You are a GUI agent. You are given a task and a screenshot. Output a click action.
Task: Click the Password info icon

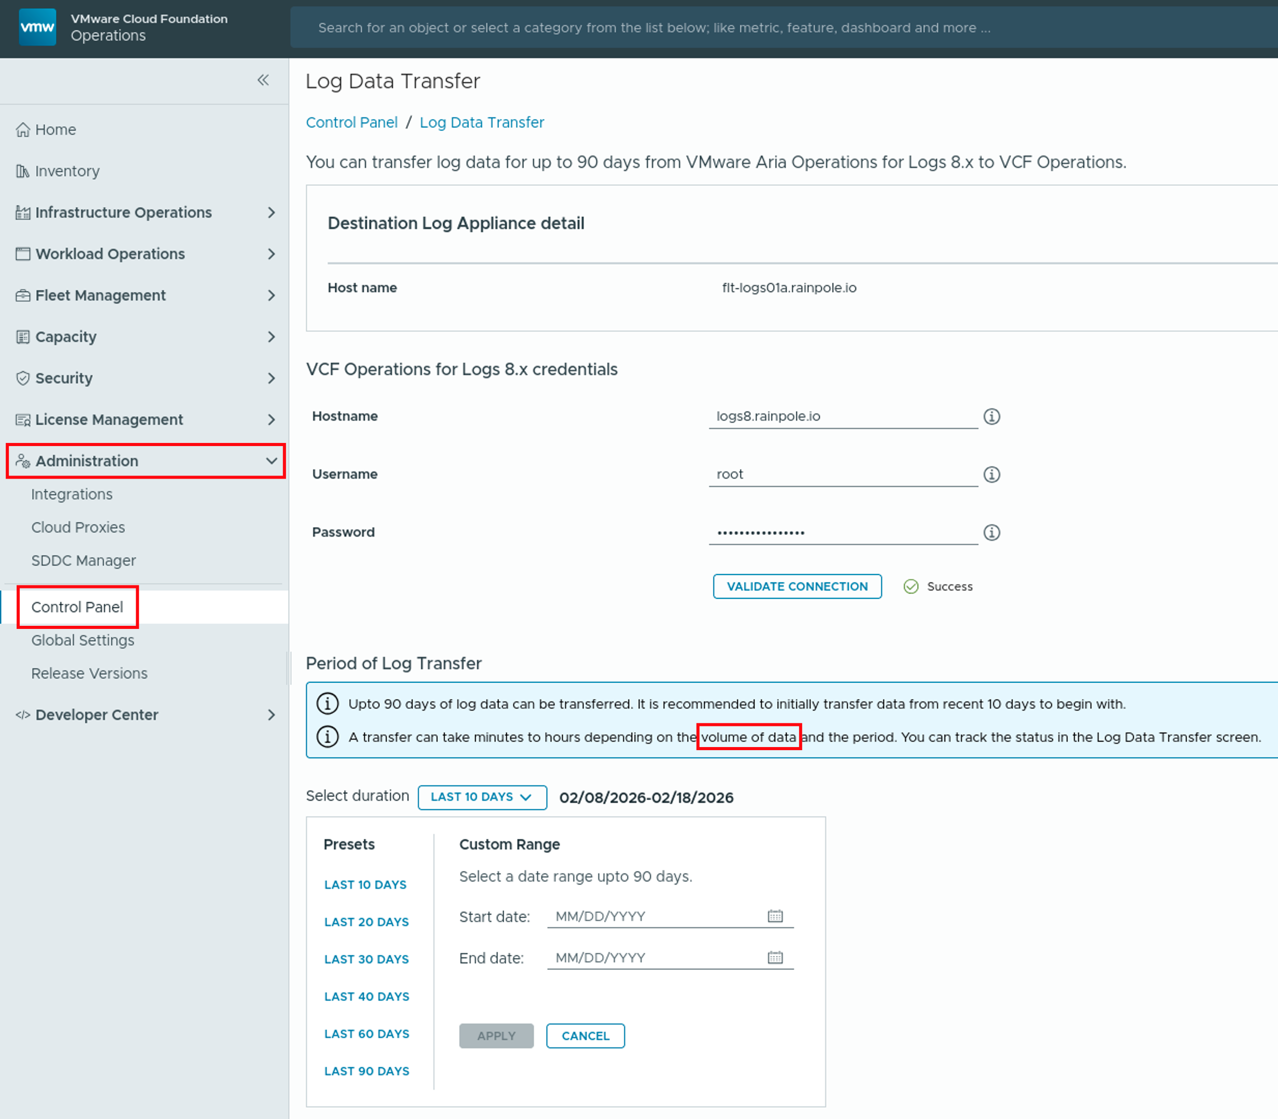[x=991, y=533]
